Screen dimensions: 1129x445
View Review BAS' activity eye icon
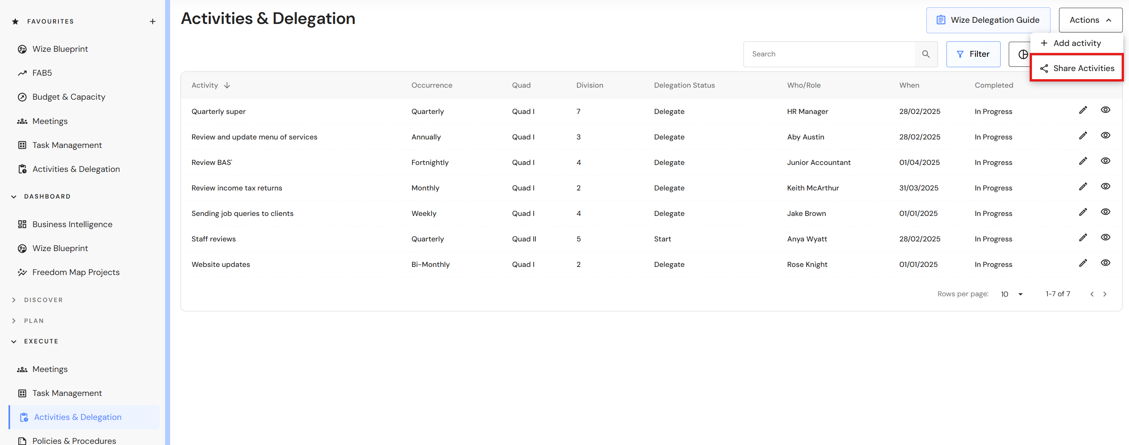1105,161
